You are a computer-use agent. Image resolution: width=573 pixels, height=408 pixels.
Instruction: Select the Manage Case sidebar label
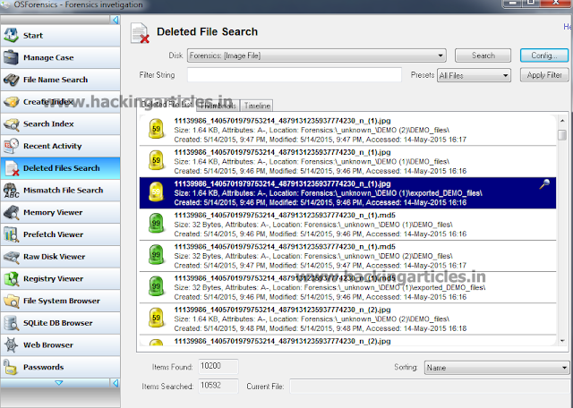tap(48, 58)
